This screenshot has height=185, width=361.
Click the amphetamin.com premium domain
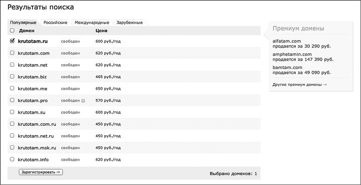[292, 54]
